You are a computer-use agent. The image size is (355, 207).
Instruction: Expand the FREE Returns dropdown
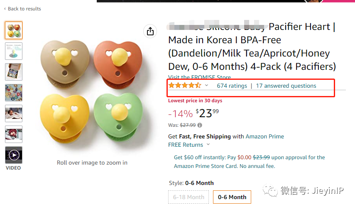pos(208,145)
